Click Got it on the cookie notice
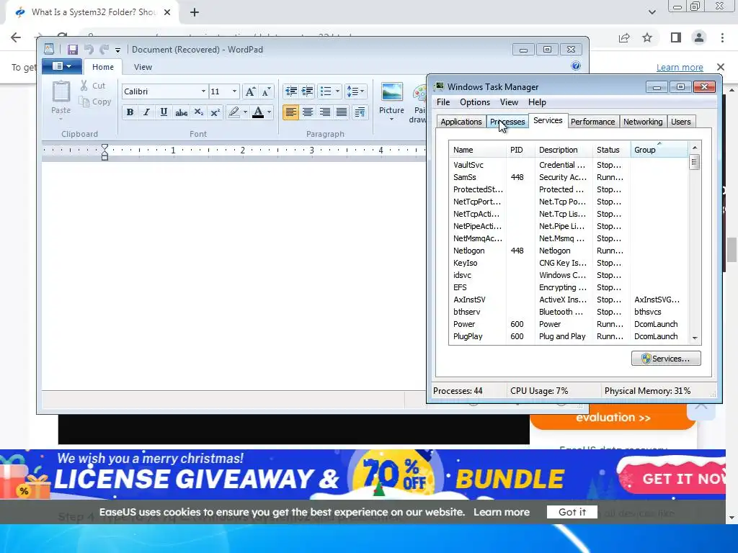Screen dimensions: 738x553 tap(572, 512)
